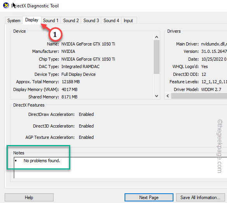The image size is (227, 203).
Task: Click Driver Model value 'WDDM 2.7'
Action: tap(211, 89)
